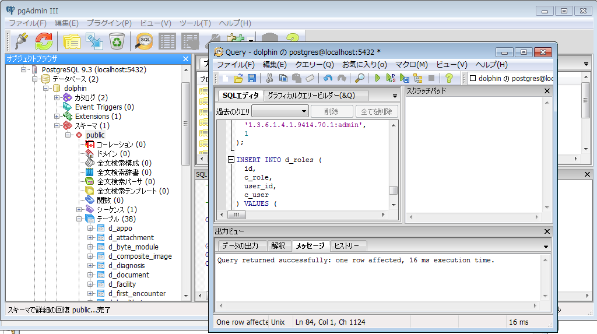
Task: Open output view tab list arrow
Action: tap(546, 247)
